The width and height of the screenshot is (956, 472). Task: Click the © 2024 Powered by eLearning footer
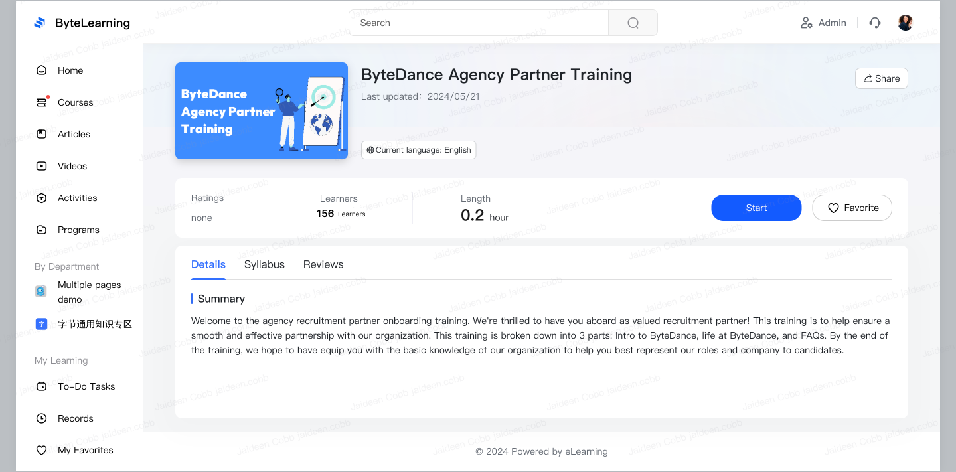tap(542, 451)
